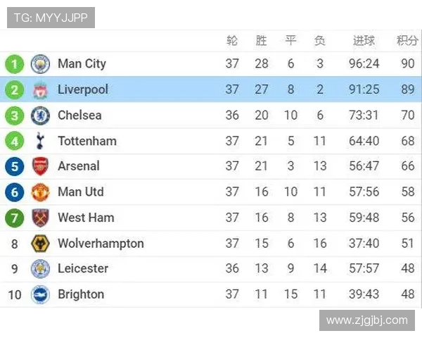Sort by the 积分 points column header
Viewport: 422px width, 338px height.
pyautogui.click(x=407, y=41)
